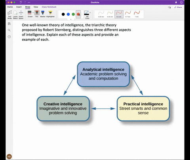Image resolution: width=190 pixels, height=160 pixels.
Task: Click the Practical intelligence box
Action: (x=143, y=109)
